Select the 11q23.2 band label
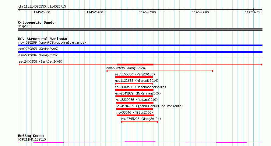Viewport: 271px width, 146px height. coord(25,26)
